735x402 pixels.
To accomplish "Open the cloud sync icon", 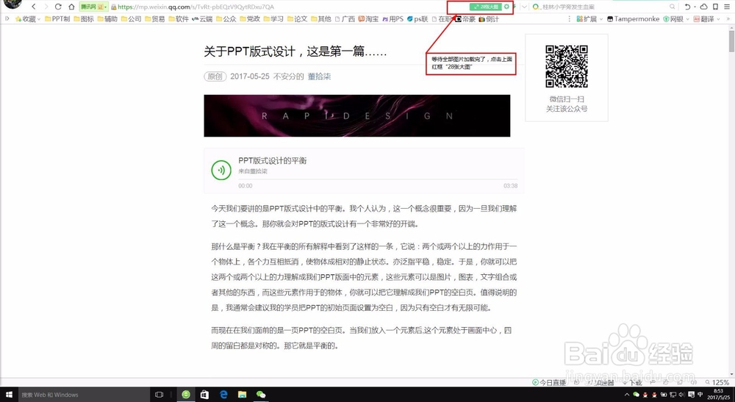I will 703,7.
